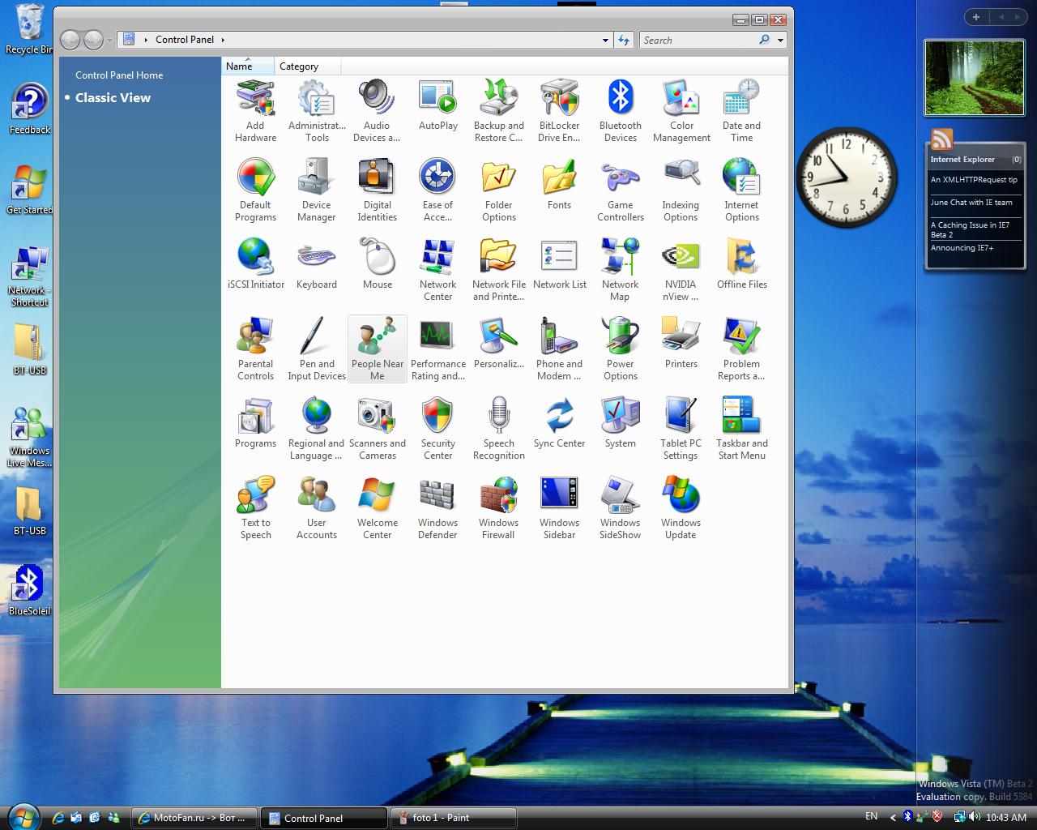Open Tablet PC Settings

click(x=681, y=429)
